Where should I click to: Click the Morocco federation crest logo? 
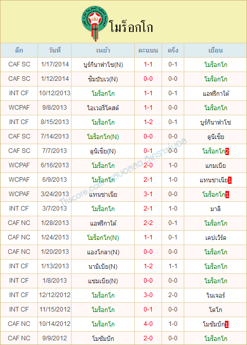[95, 23]
